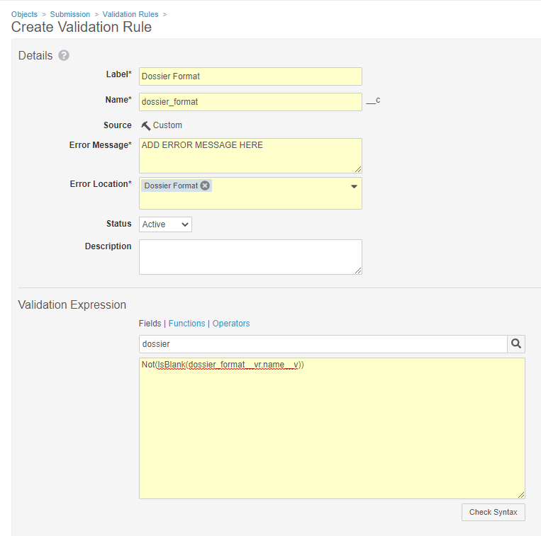Click inside the validation expression editor
The width and height of the screenshot is (541, 536).
pyautogui.click(x=332, y=432)
